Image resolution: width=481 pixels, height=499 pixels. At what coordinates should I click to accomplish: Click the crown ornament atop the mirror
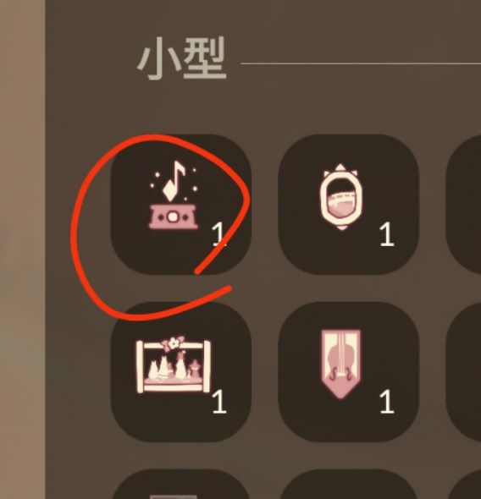click(x=340, y=171)
